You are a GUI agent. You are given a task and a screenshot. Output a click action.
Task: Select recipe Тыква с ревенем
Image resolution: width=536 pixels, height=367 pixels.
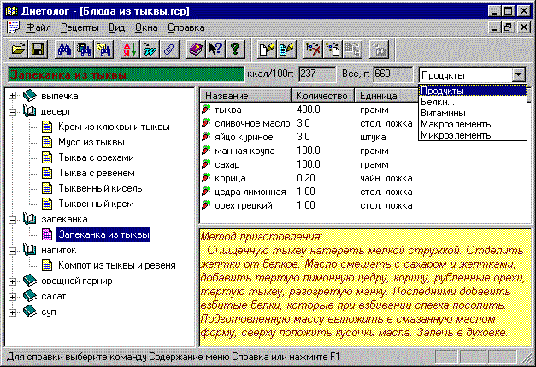click(97, 173)
